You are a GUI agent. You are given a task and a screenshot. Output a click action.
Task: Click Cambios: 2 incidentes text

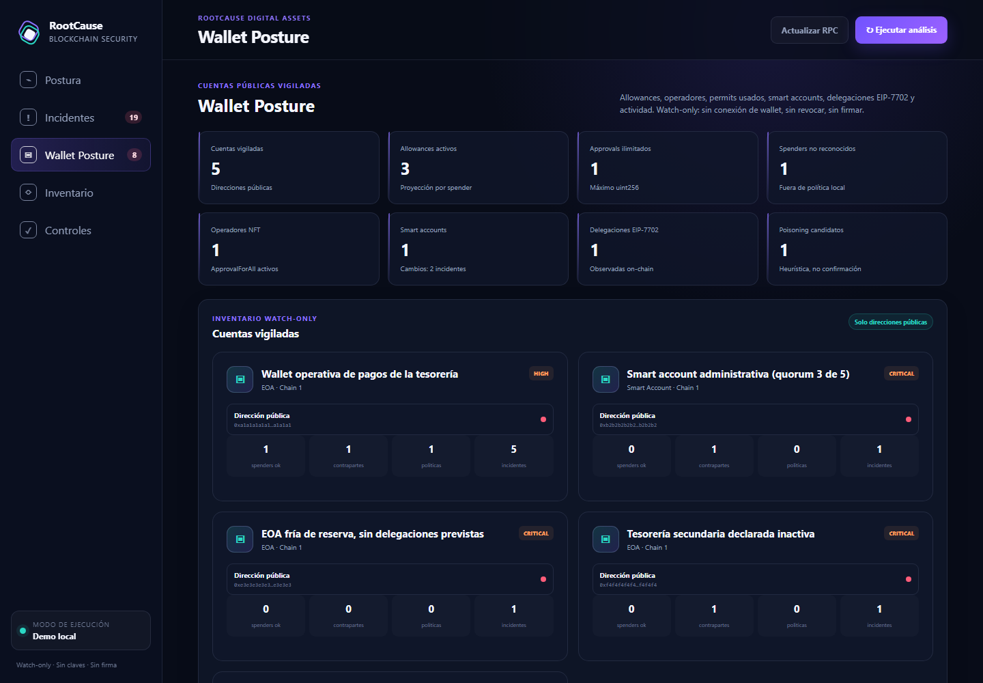click(x=433, y=269)
